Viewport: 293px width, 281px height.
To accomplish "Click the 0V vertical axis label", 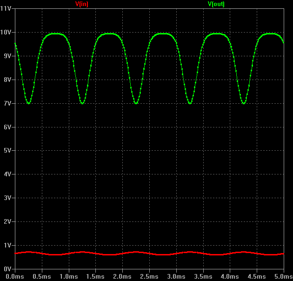I will pyautogui.click(x=7, y=269).
